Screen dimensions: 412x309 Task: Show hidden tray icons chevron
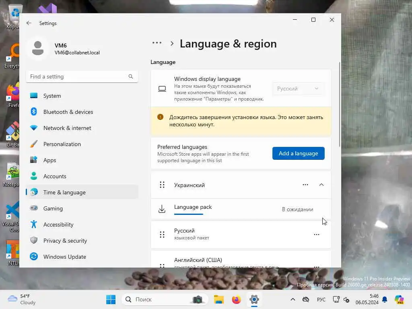pyautogui.click(x=293, y=299)
